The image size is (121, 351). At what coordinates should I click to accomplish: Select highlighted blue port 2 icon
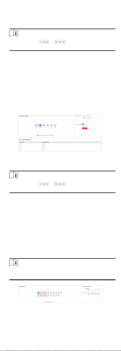click(41, 125)
